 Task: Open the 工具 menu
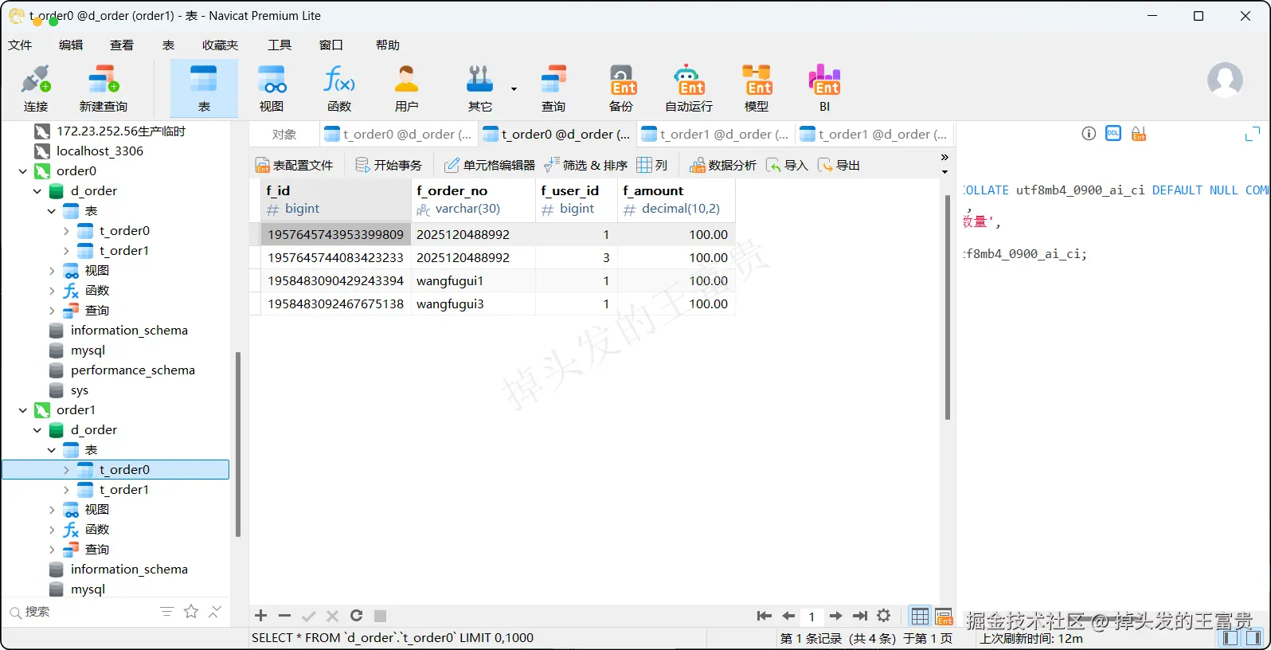pyautogui.click(x=280, y=45)
